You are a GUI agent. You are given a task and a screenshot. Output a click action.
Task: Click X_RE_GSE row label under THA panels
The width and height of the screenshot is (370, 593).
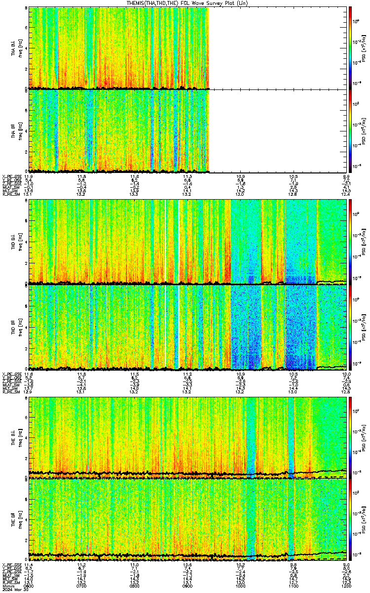pyautogui.click(x=11, y=176)
